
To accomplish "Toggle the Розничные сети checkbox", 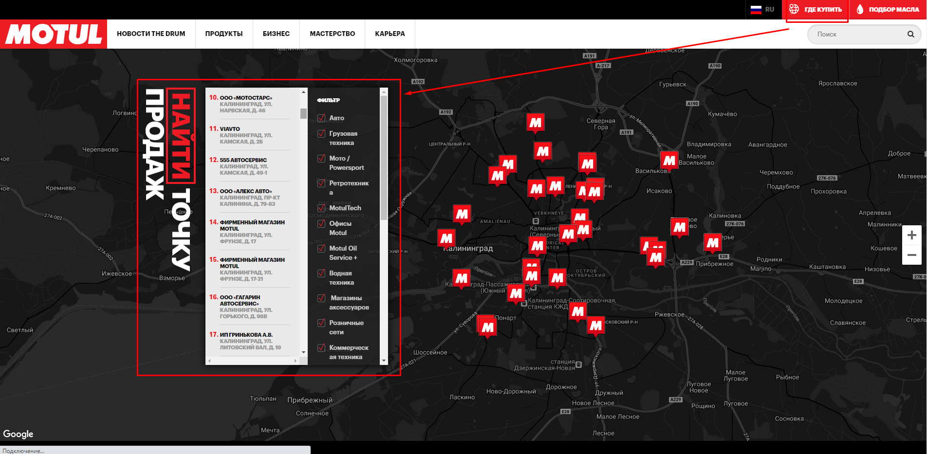I will (321, 323).
